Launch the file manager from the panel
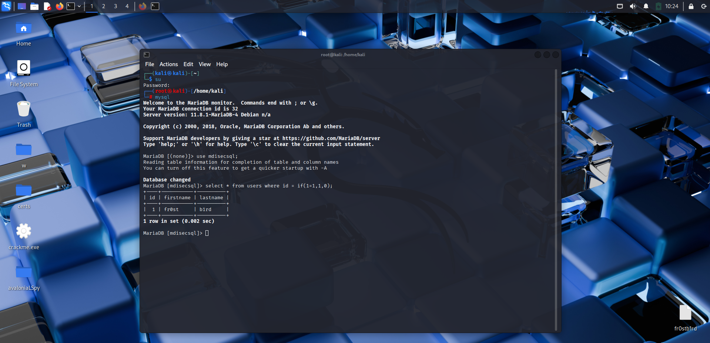This screenshot has width=710, height=343. point(34,6)
